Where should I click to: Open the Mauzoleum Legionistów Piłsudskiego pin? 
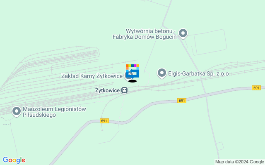(17, 111)
